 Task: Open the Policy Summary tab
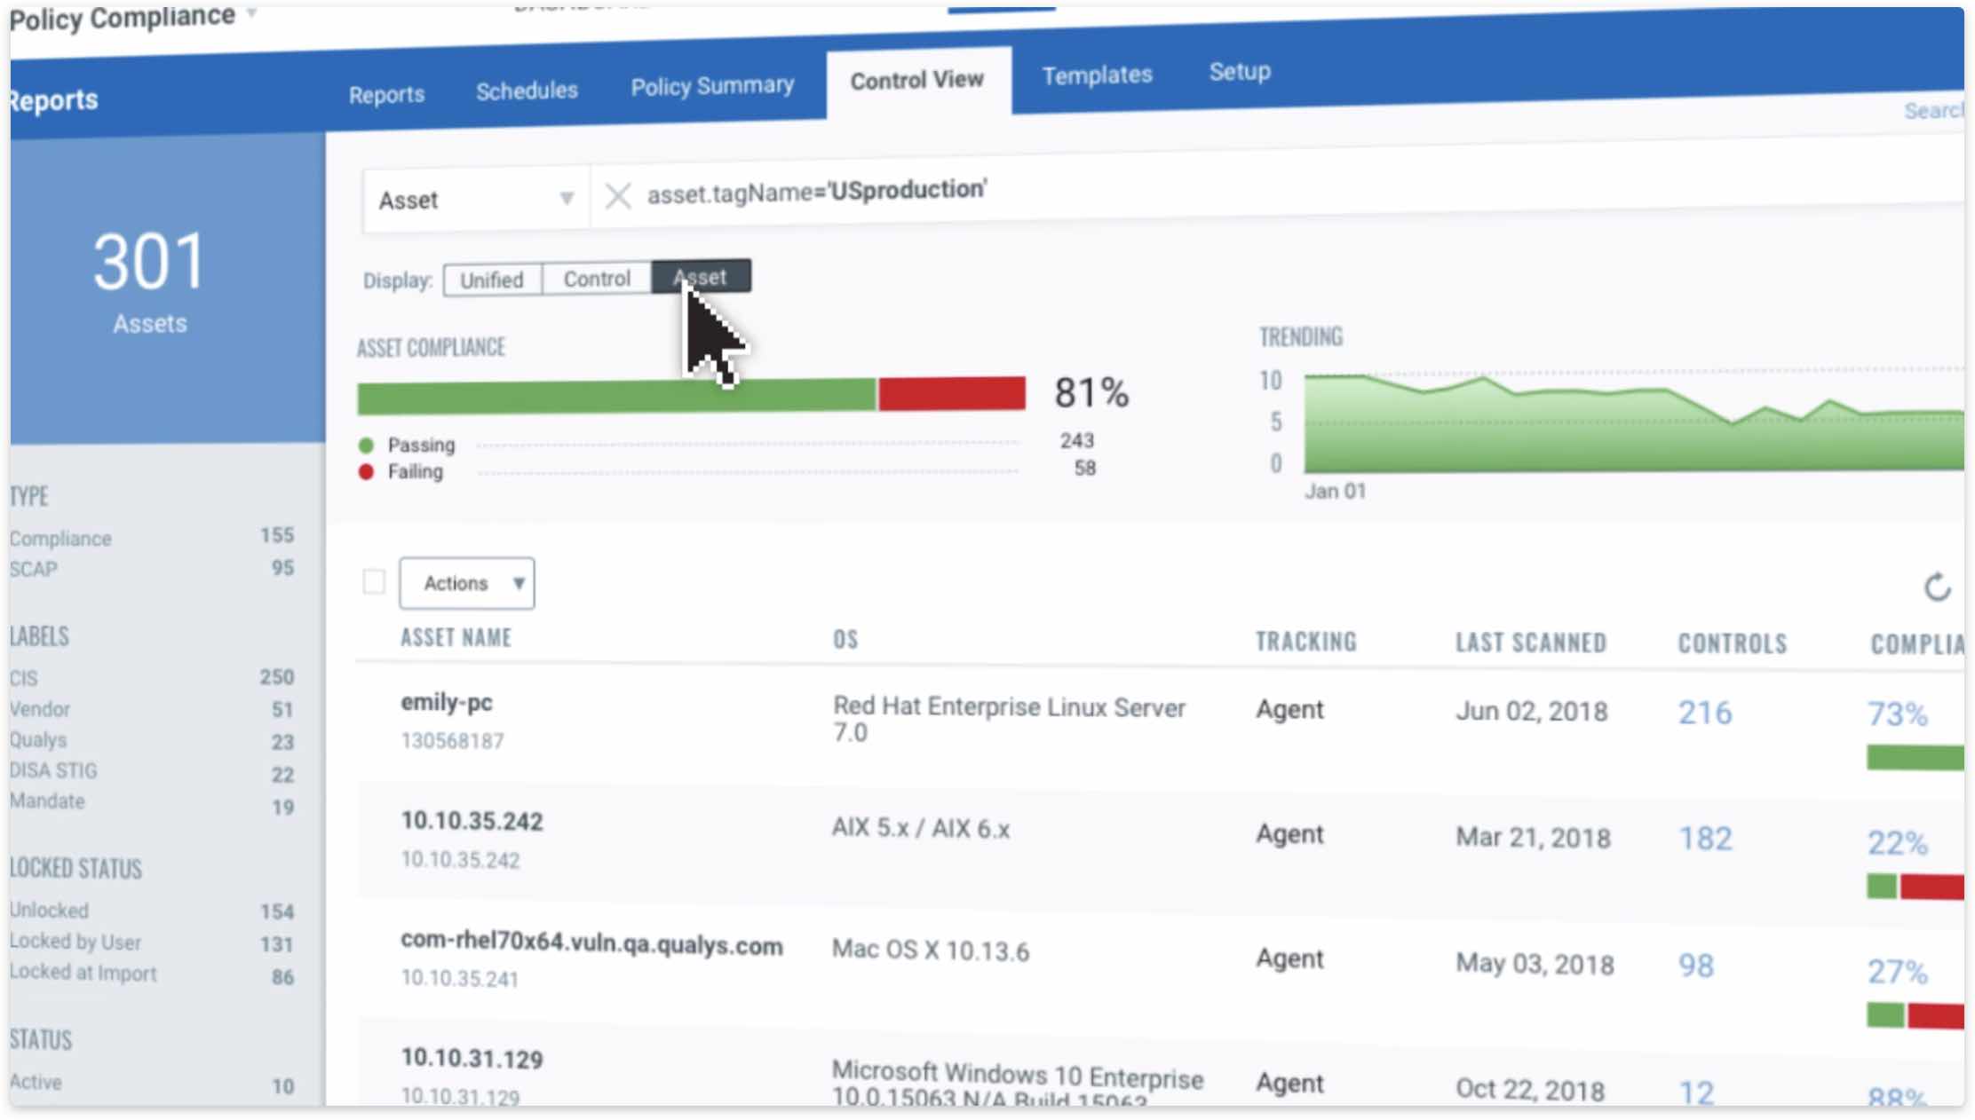click(x=712, y=86)
